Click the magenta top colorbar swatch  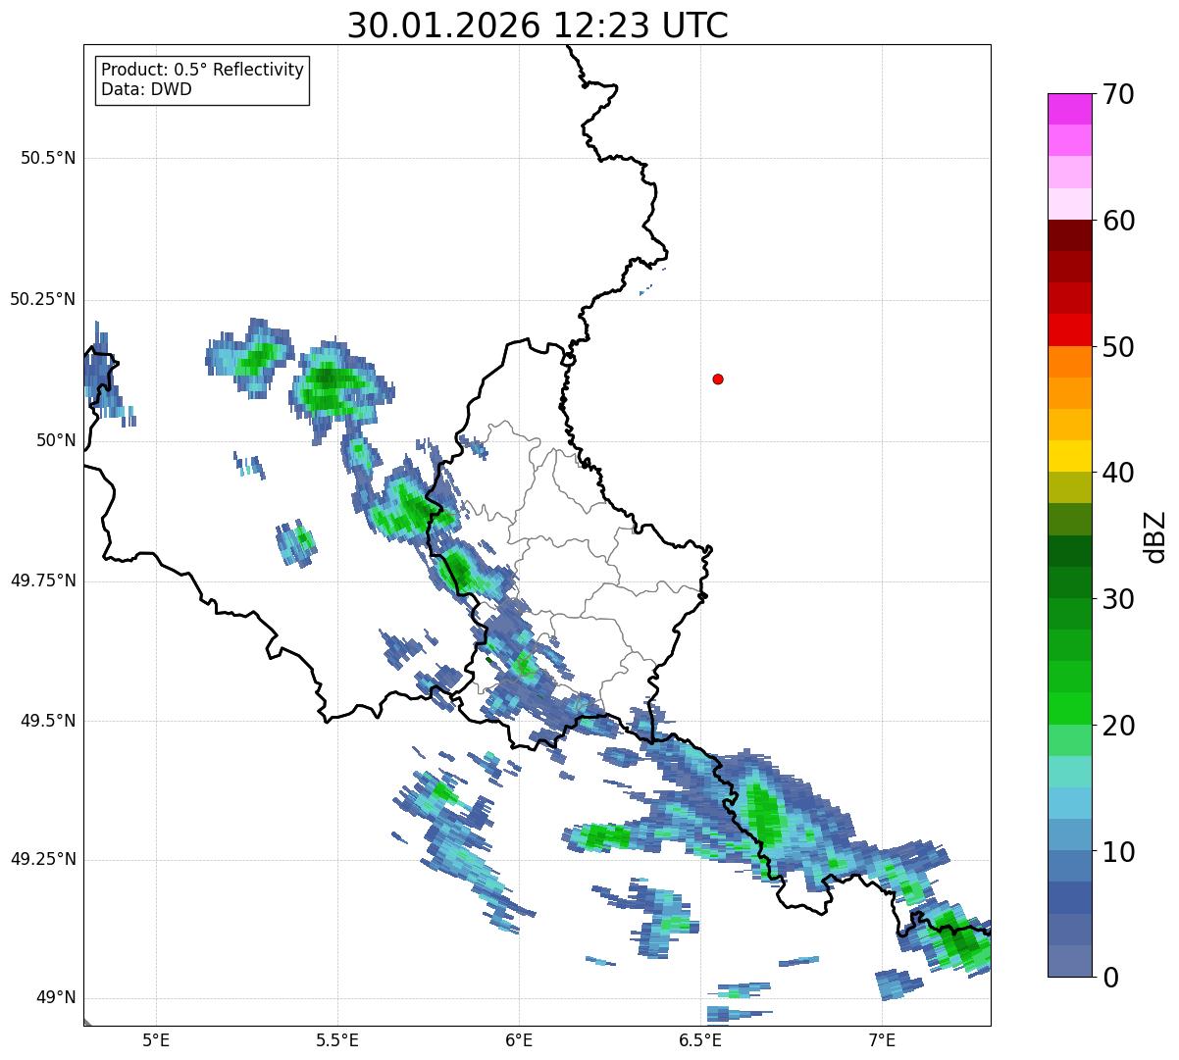pos(1069,109)
